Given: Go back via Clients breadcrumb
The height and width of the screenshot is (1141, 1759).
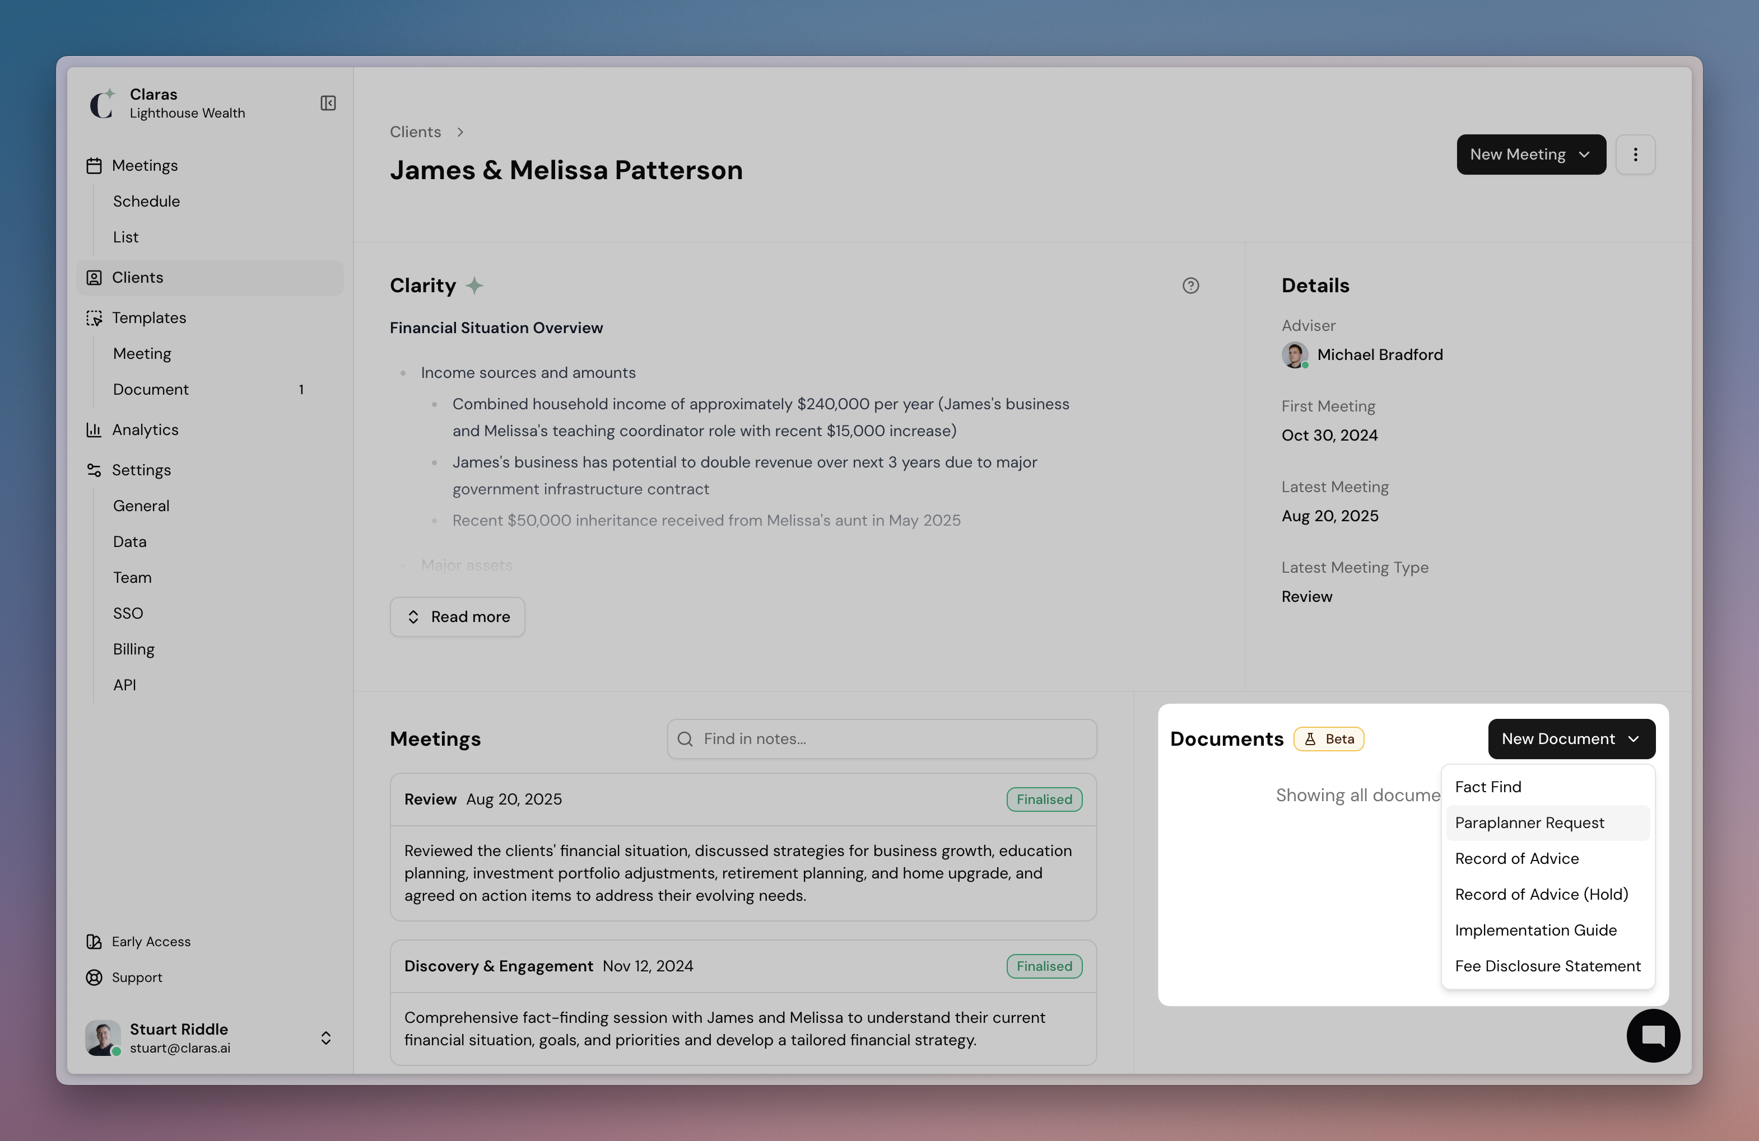Looking at the screenshot, I should 415,132.
